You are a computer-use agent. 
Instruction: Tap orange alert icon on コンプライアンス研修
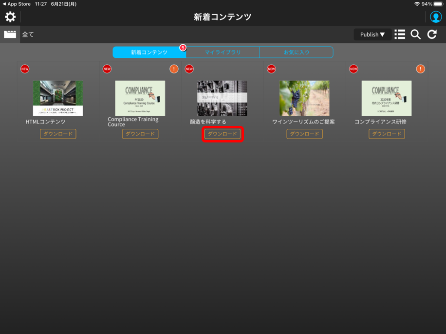tap(420, 69)
